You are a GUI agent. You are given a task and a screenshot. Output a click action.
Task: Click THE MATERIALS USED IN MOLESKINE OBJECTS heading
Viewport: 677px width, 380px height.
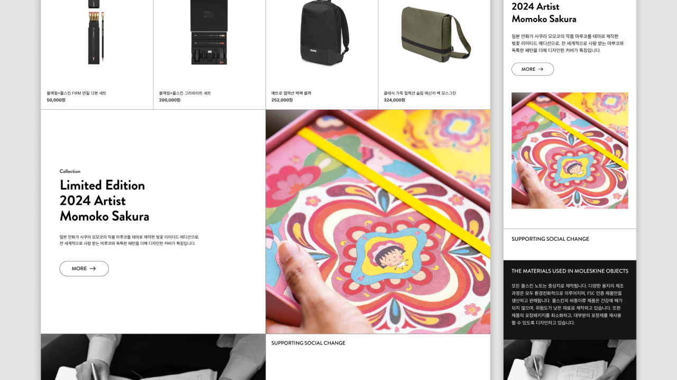click(x=570, y=271)
